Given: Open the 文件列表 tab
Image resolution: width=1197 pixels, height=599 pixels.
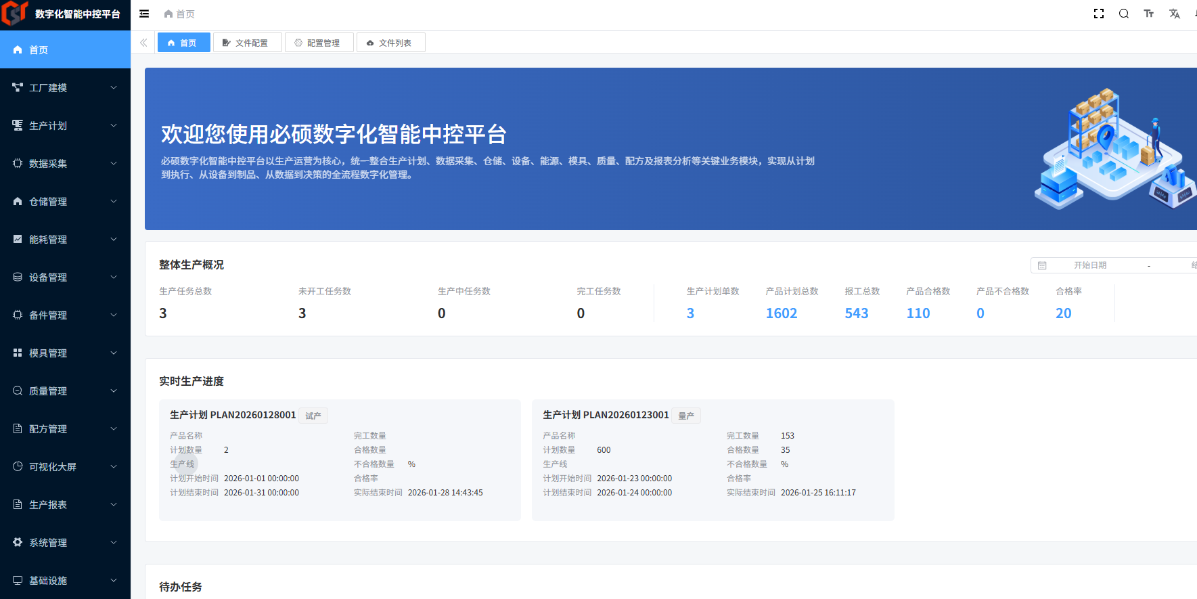Looking at the screenshot, I should pos(390,43).
